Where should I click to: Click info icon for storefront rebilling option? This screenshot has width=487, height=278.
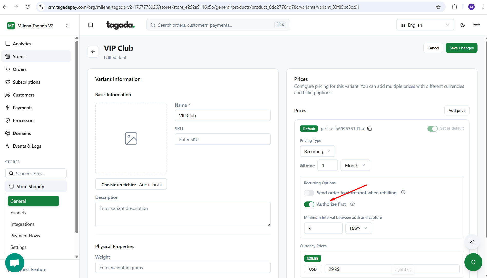pos(403,192)
